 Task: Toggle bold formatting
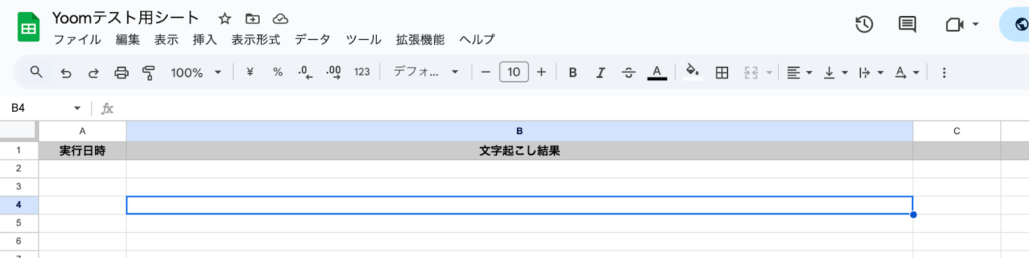[x=572, y=73]
